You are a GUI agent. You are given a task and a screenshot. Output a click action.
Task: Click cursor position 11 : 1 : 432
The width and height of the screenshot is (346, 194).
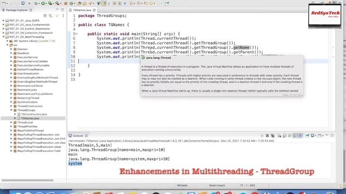(x=248, y=185)
